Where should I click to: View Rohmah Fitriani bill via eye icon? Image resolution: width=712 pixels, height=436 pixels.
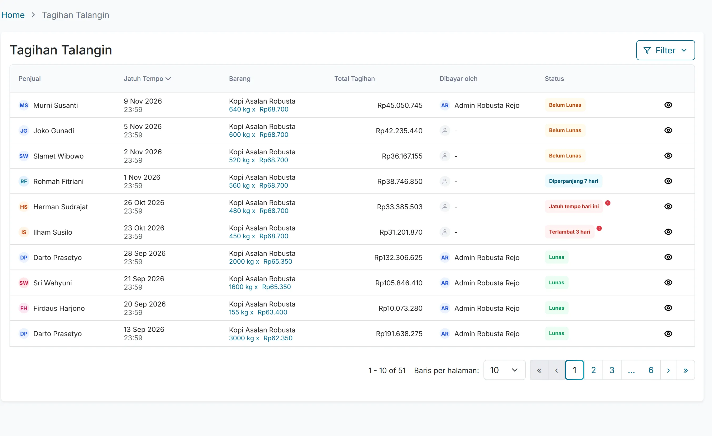tap(668, 181)
